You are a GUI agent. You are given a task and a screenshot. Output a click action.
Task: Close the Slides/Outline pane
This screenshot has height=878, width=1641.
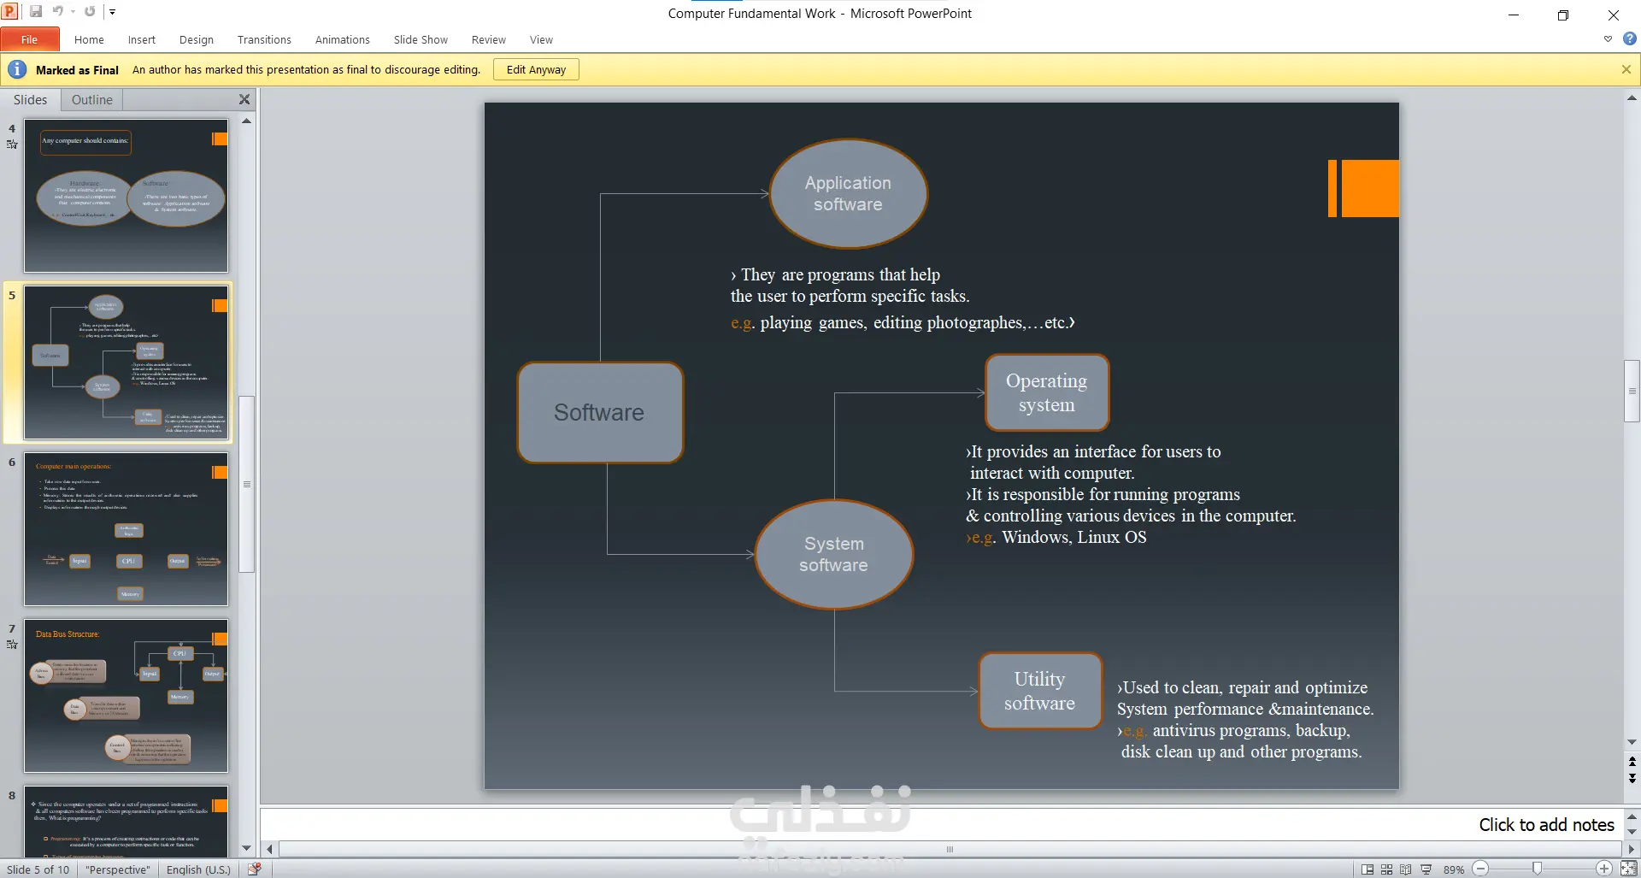coord(244,99)
